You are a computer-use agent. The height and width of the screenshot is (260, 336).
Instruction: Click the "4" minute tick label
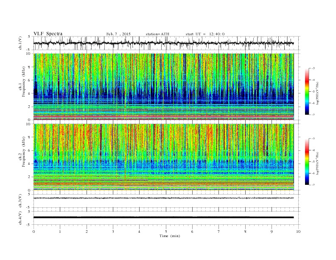coord(139,232)
